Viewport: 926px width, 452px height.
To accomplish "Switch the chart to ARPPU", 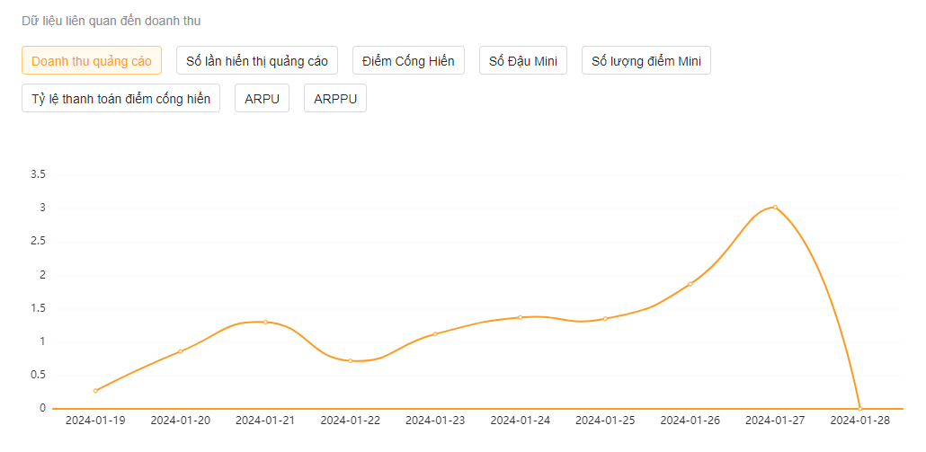I will (x=335, y=99).
